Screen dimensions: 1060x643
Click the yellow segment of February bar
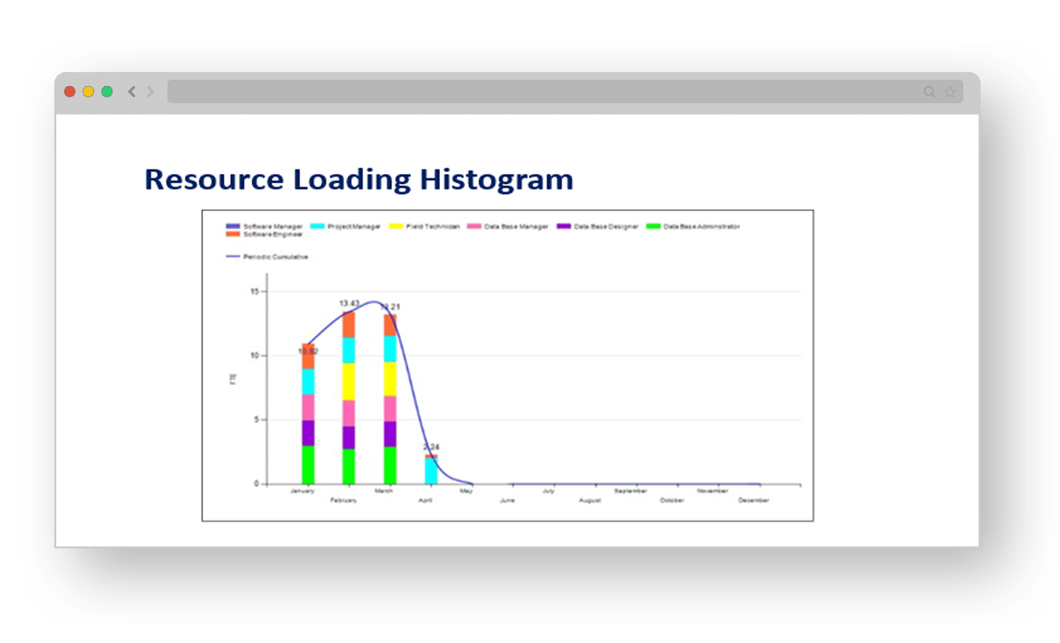349,381
